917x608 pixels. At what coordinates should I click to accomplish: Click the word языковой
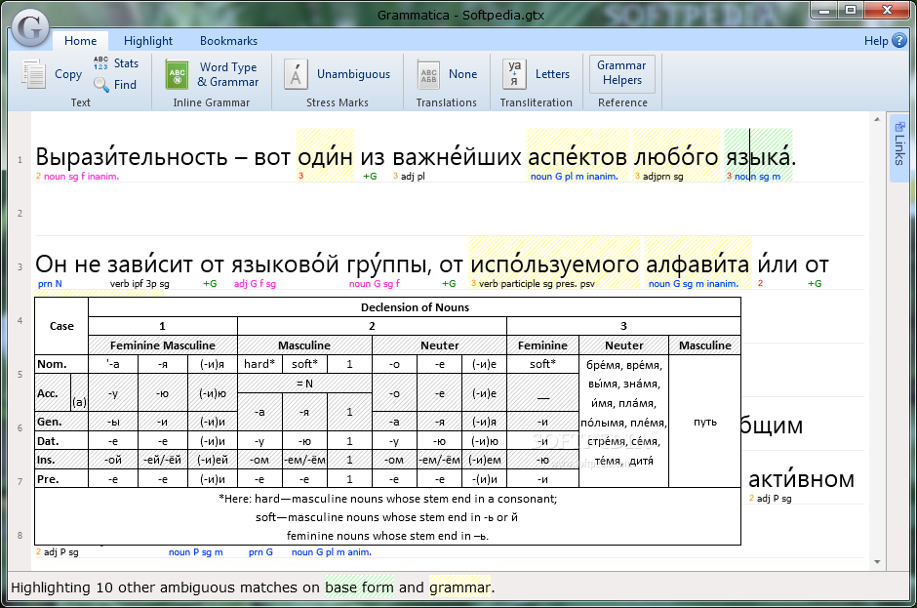click(285, 264)
